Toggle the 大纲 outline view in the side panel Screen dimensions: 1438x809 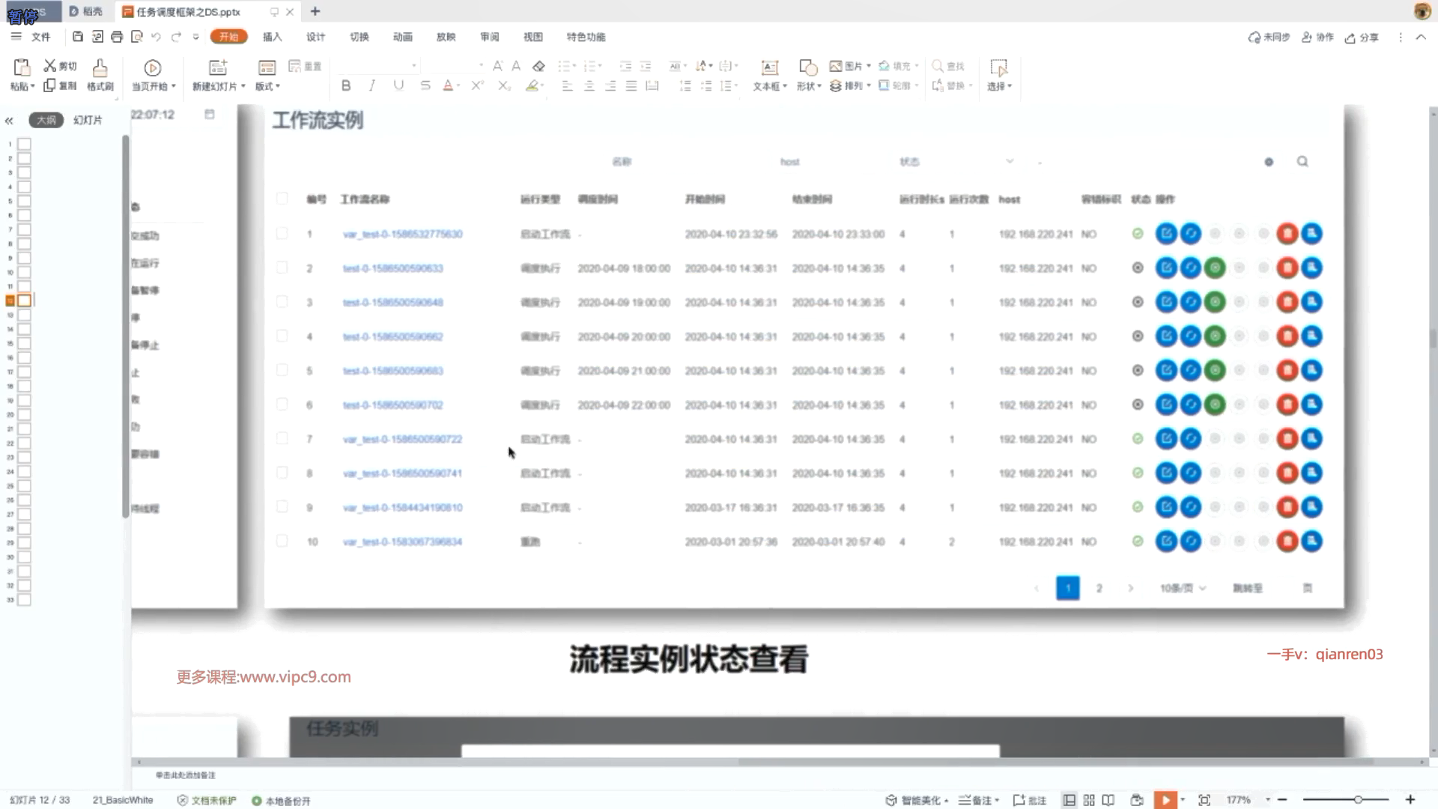pyautogui.click(x=46, y=120)
